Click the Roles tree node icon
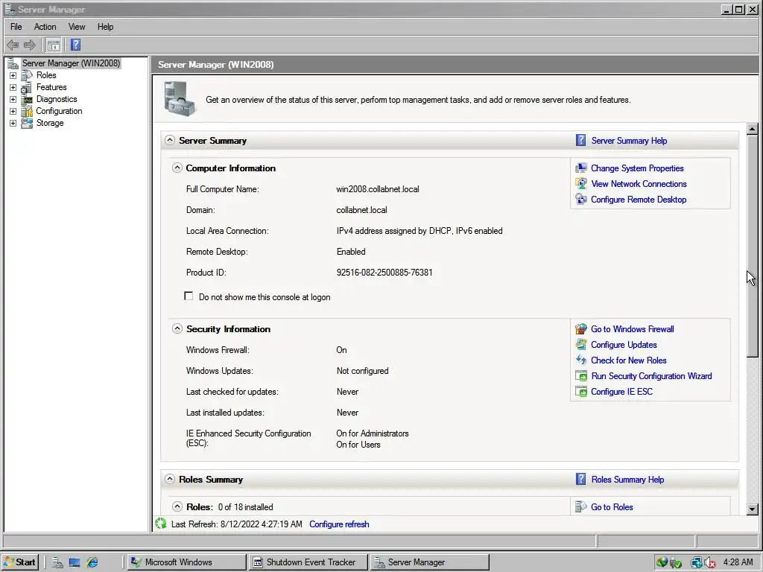This screenshot has height=572, width=763. click(x=28, y=75)
